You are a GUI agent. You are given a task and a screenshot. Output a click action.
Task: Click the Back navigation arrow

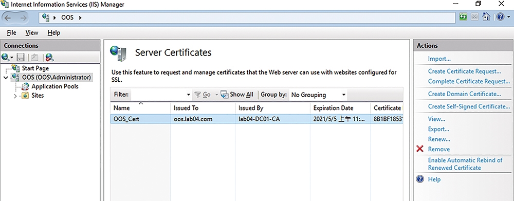pos(8,18)
